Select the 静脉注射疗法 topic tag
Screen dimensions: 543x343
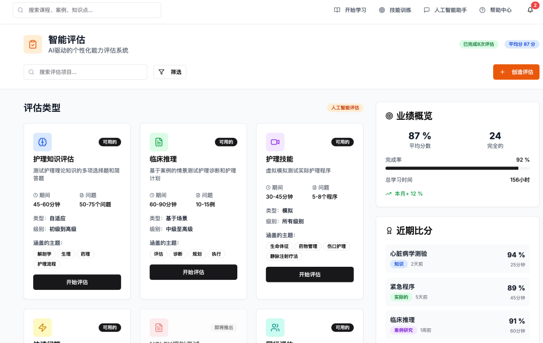pyautogui.click(x=284, y=256)
